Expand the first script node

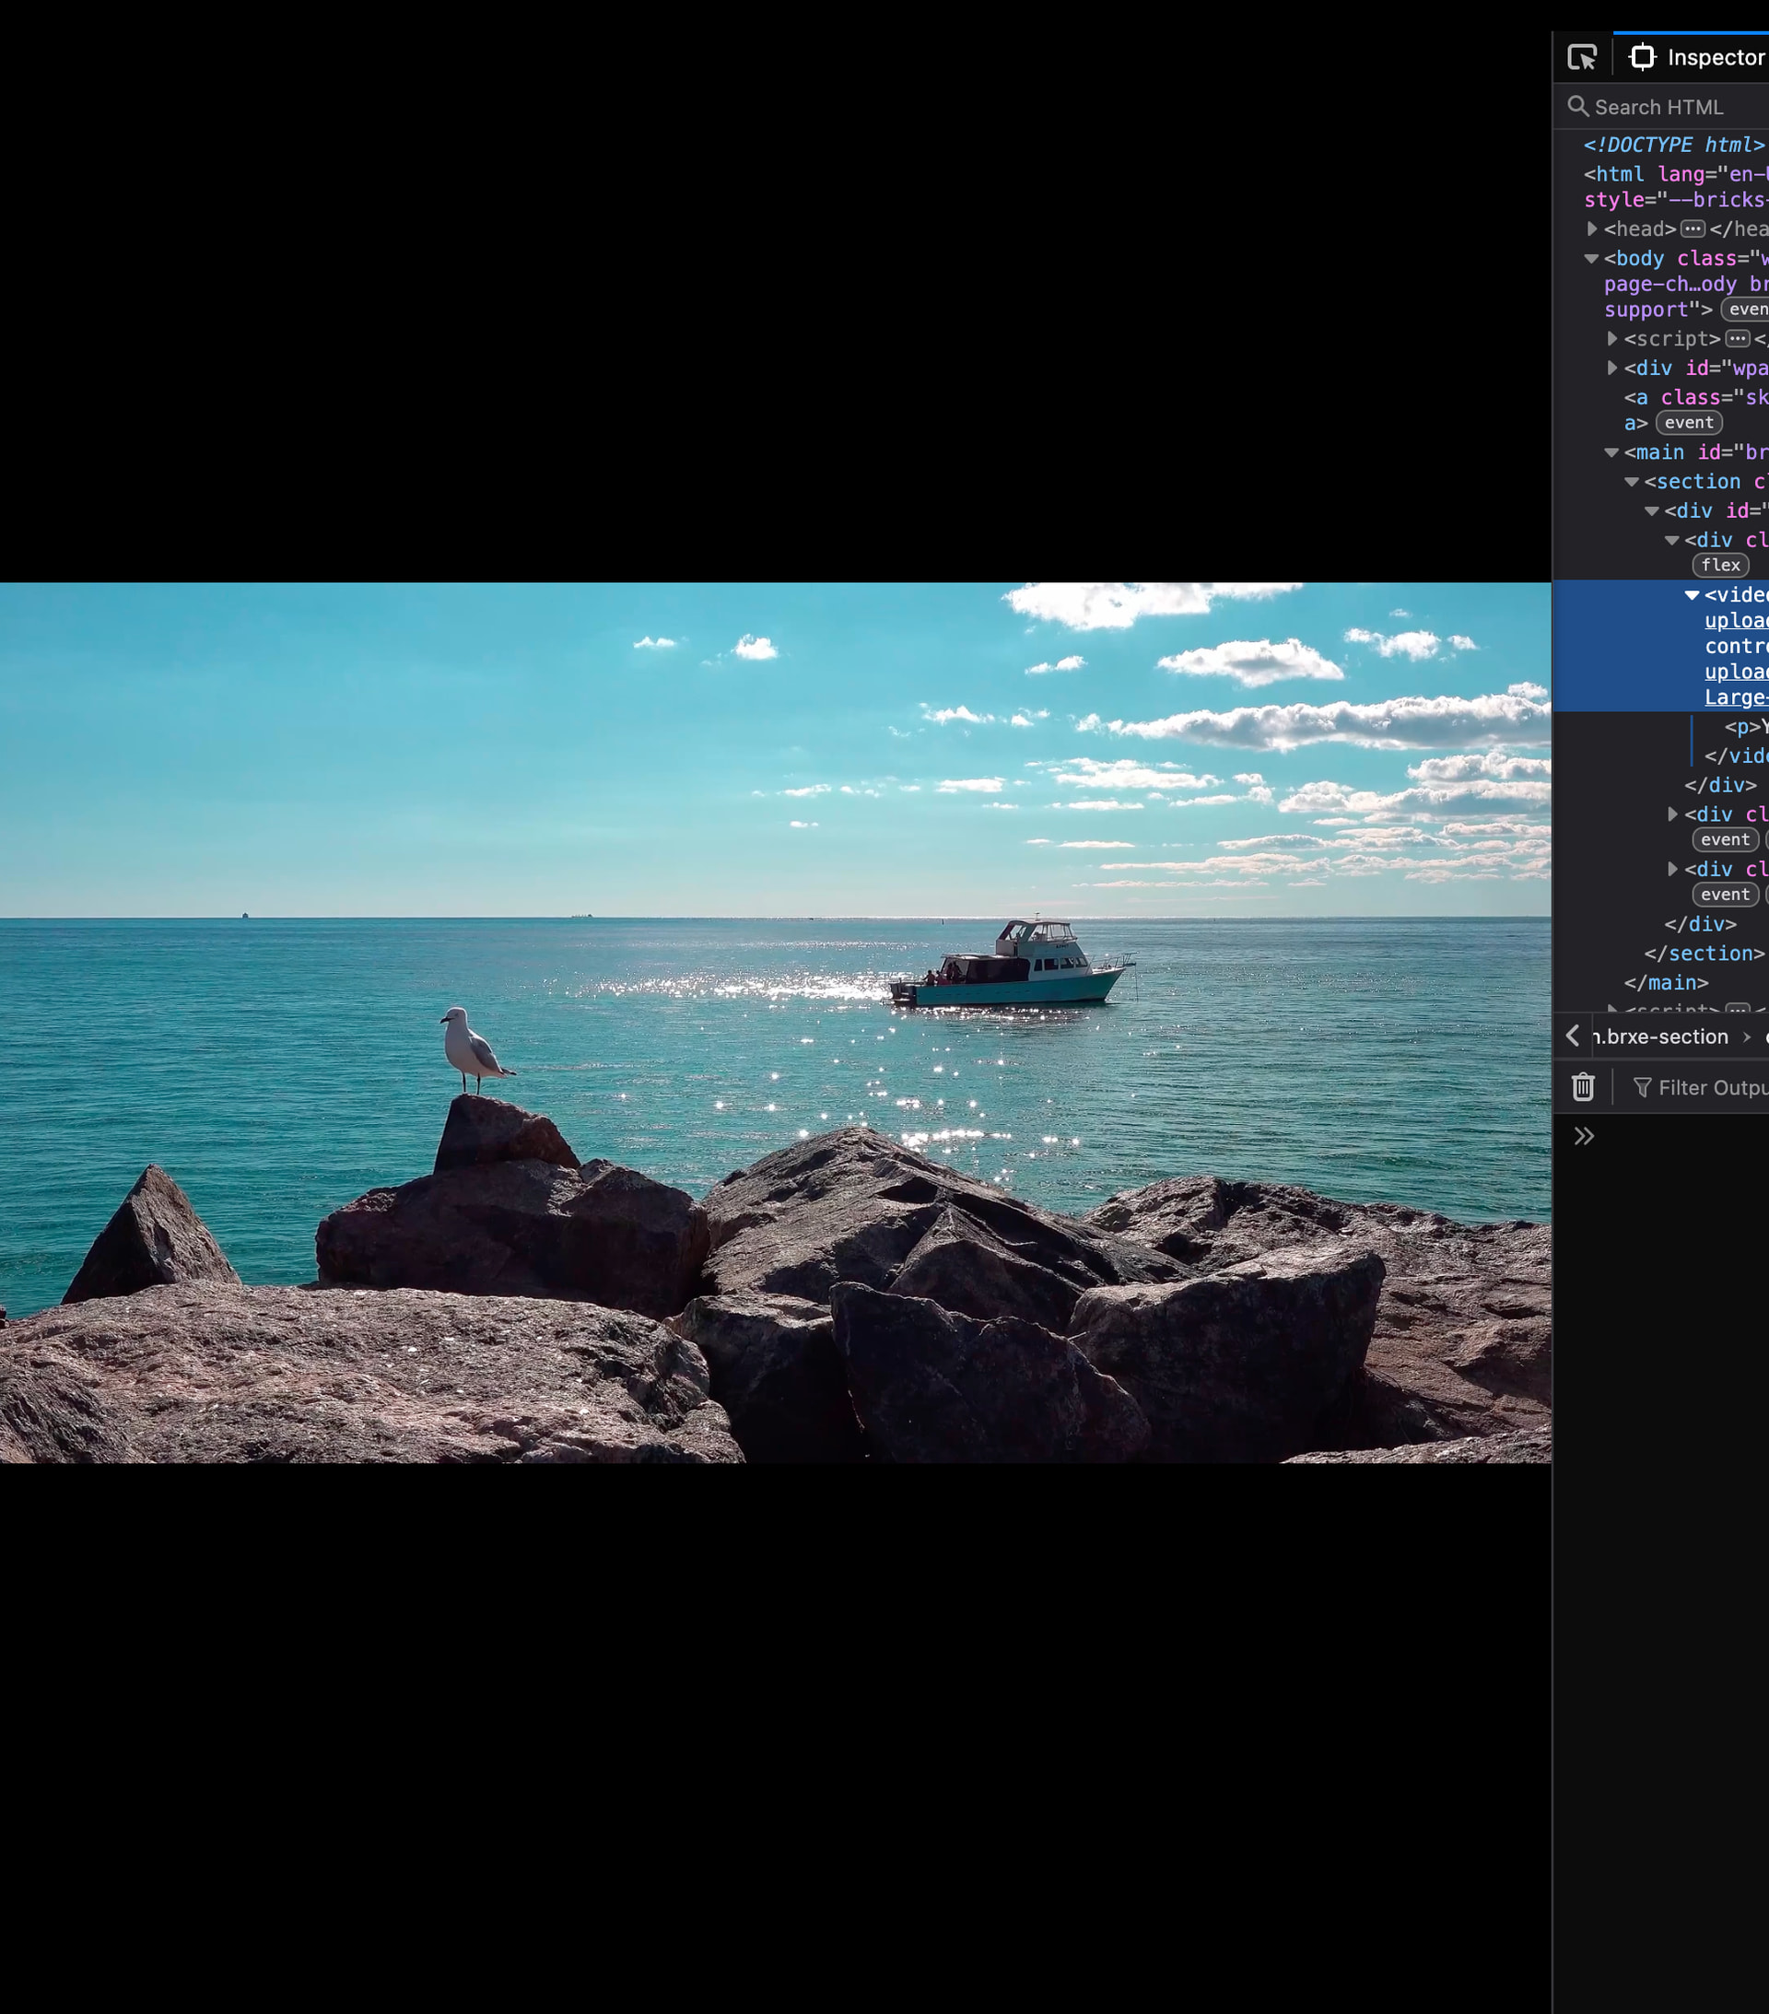pyautogui.click(x=1611, y=339)
